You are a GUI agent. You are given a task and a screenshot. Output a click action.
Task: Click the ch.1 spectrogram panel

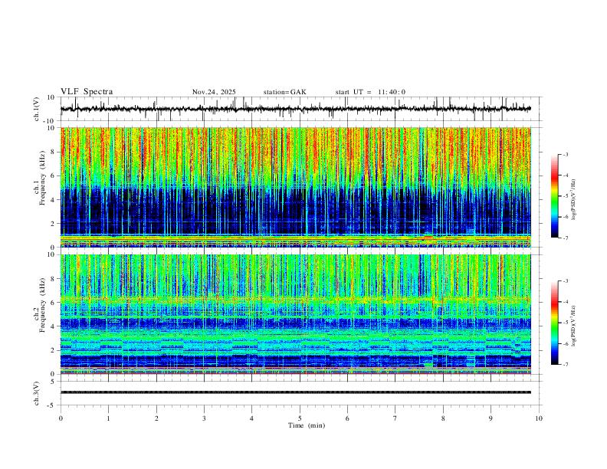point(296,187)
